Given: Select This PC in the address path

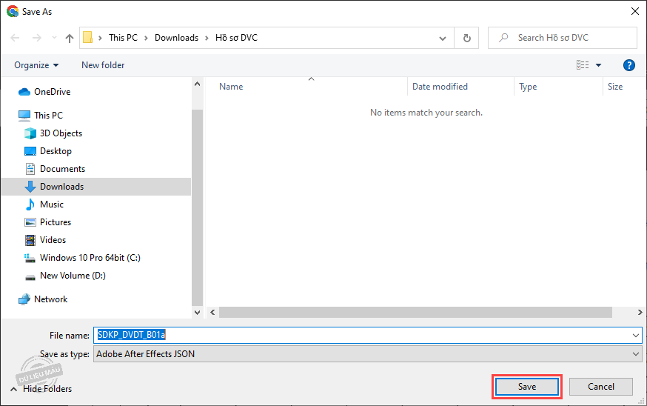Looking at the screenshot, I should [x=123, y=38].
